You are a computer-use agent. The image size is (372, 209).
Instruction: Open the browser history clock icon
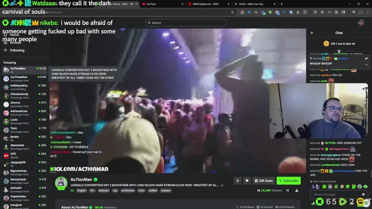(315, 12)
